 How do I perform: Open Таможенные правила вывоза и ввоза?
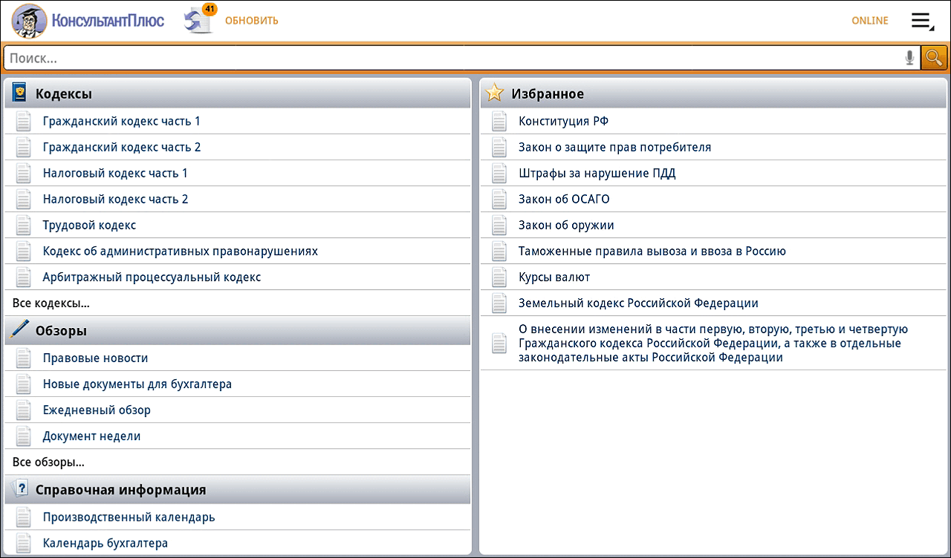click(x=713, y=251)
